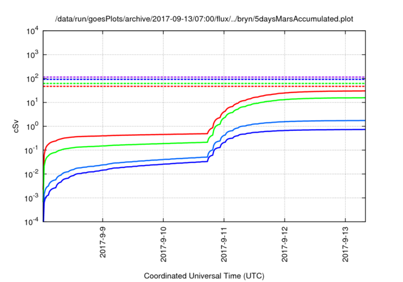Click the 10^2 y-axis tick label
This screenshot has height=282, width=403.
pyautogui.click(x=32, y=79)
